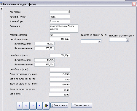Viewport: 137px width, 111px height.
Task: Close the Расписание поездов form window
Action: pos(134,4)
